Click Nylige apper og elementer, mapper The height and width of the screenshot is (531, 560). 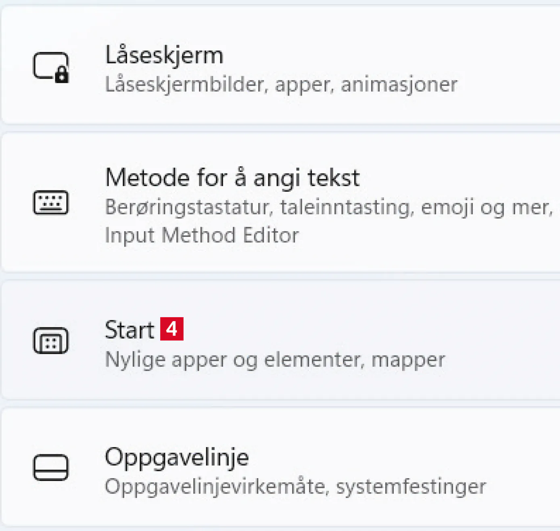point(275,360)
